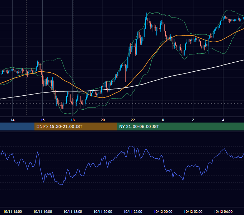Click the 2 hour axis label
The width and height of the screenshot is (244, 215).
pyautogui.click(x=193, y=120)
